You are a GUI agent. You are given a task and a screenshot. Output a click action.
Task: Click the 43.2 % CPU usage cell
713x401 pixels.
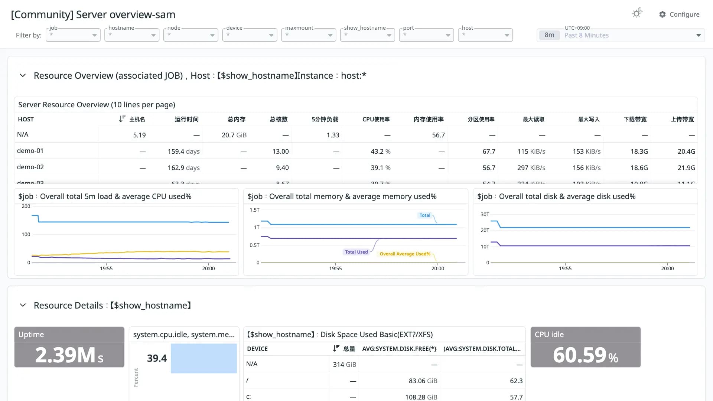click(380, 151)
